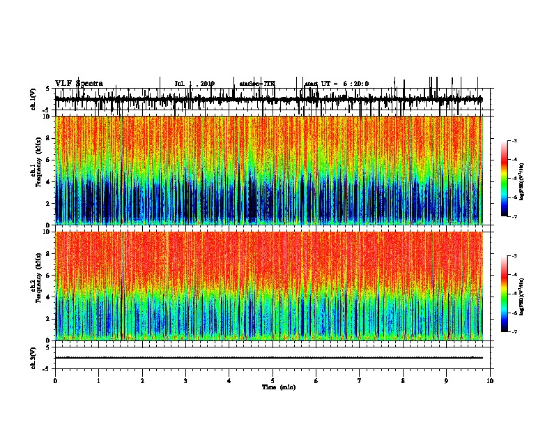Click the time axis tick label "4"
The image size is (552, 427).
coord(229,381)
